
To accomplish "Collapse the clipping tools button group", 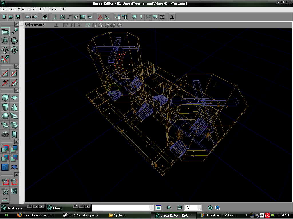I will tap(17, 66).
